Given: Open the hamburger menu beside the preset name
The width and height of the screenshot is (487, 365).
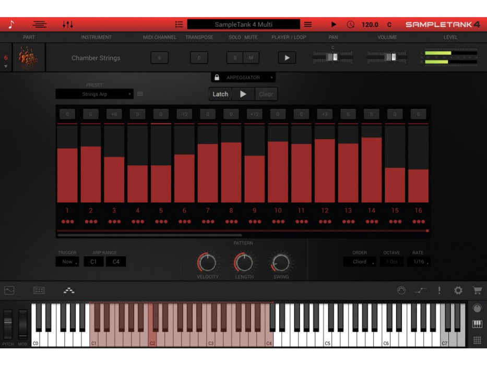Looking at the screenshot, I should point(139,94).
